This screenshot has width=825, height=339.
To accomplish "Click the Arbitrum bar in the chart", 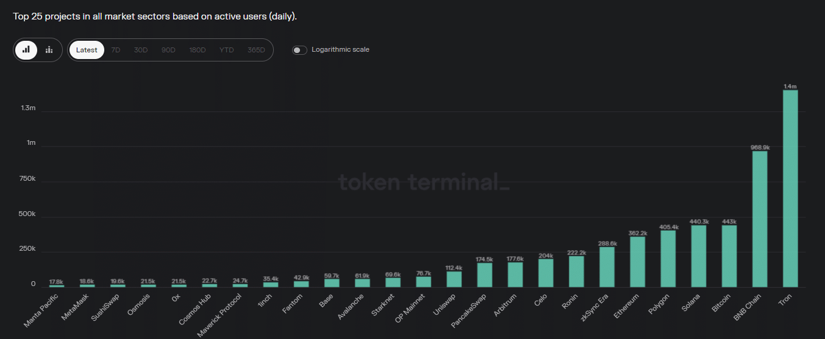I will [515, 274].
